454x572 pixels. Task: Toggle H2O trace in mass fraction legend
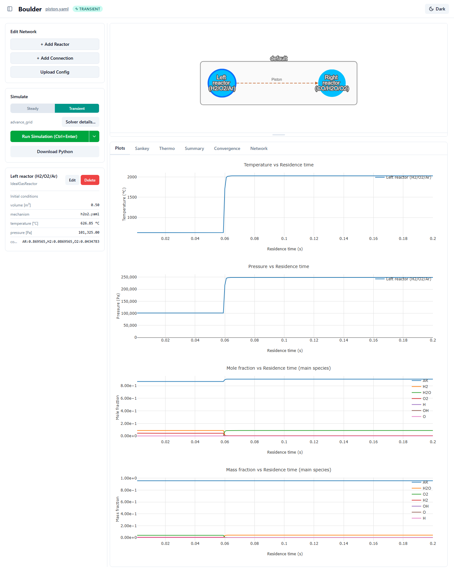coord(422,488)
